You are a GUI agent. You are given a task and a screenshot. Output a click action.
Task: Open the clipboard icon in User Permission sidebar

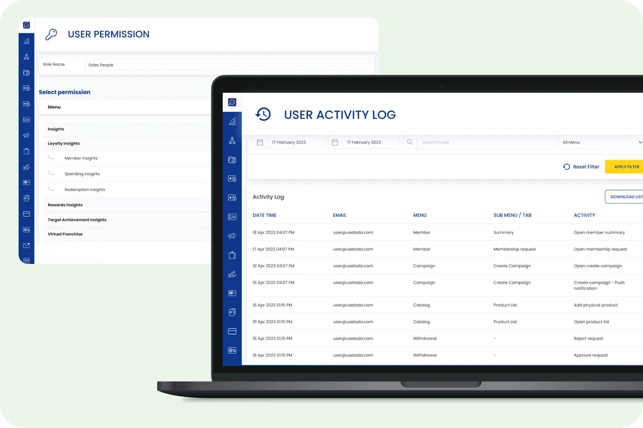(x=26, y=151)
